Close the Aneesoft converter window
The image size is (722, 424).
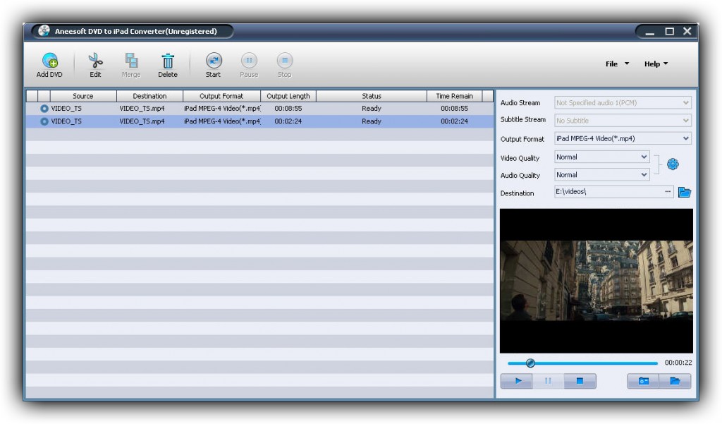pos(687,31)
